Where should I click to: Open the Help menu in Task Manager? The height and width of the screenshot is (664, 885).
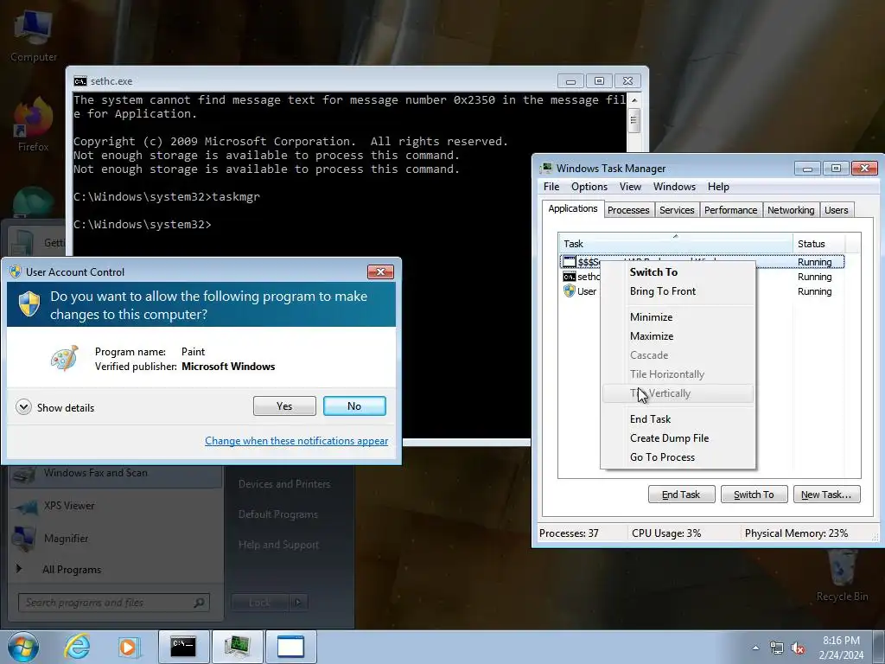(x=718, y=187)
